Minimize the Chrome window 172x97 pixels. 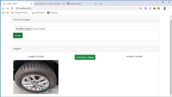click(x=156, y=2)
